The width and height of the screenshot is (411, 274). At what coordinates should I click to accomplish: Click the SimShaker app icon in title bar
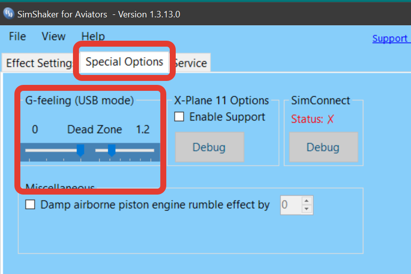tap(8, 13)
